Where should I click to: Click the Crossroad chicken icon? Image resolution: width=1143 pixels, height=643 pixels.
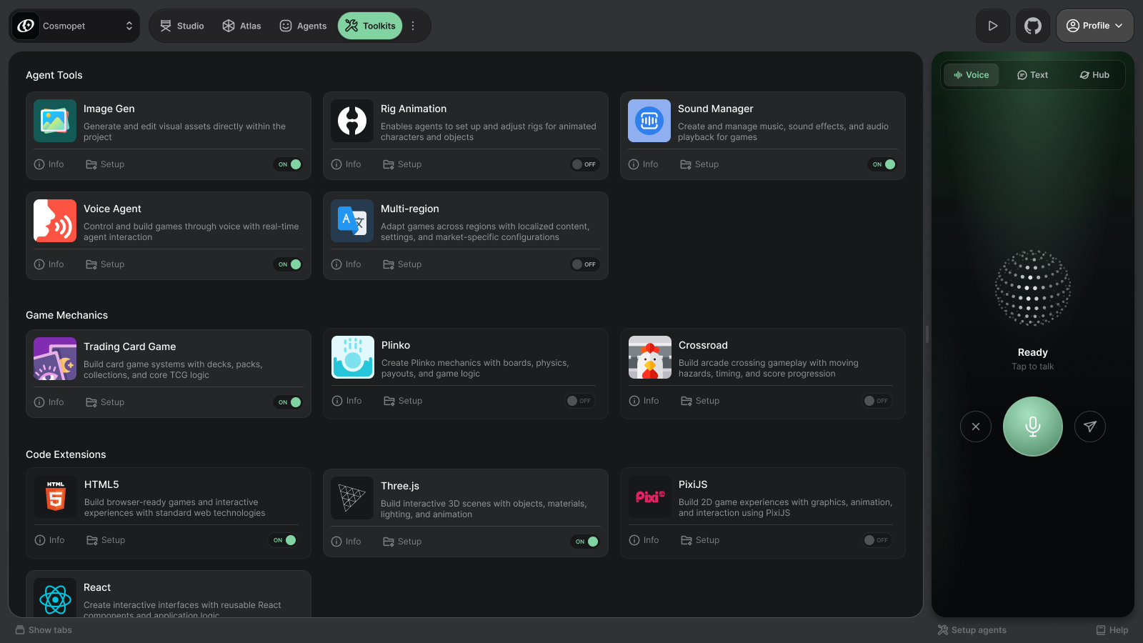[650, 357]
